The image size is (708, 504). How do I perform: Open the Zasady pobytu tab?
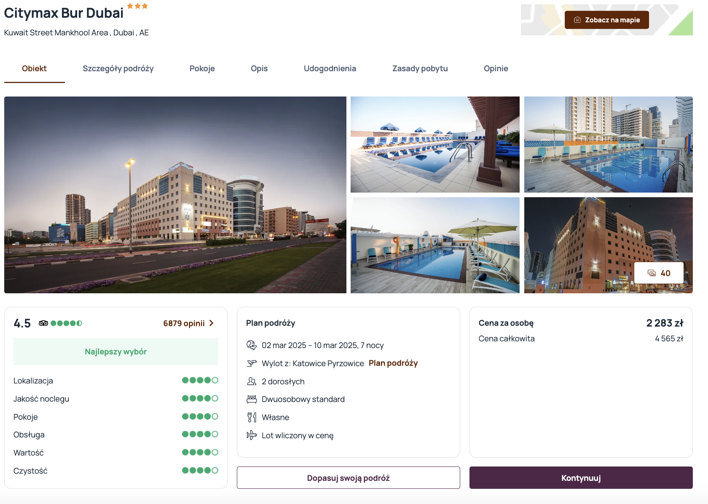420,68
